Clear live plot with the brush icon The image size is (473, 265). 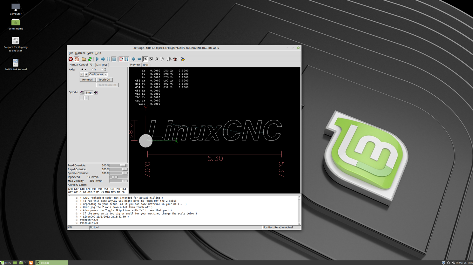click(x=183, y=59)
